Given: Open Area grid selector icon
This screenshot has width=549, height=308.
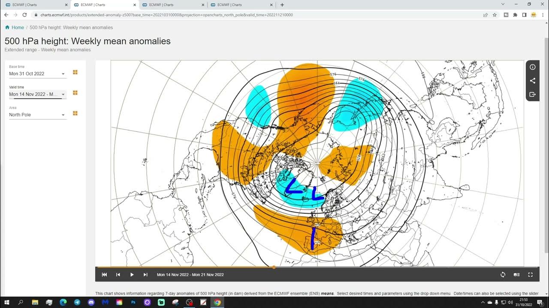Looking at the screenshot, I should click(x=75, y=113).
